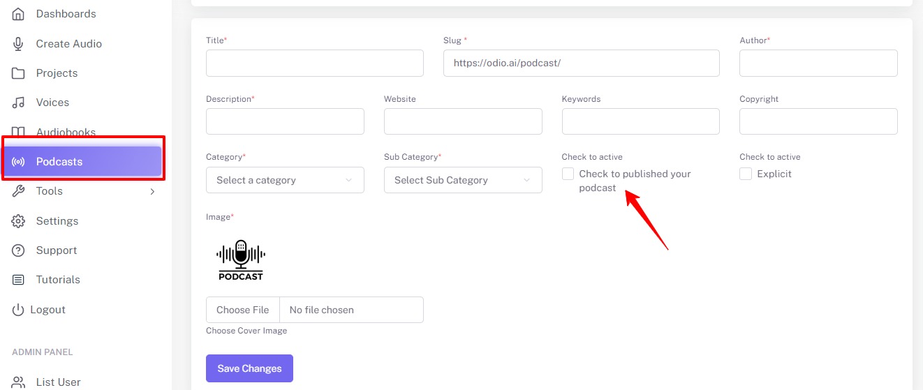Open the Select a category dropdown
Viewport: 923px width, 390px height.
tap(285, 180)
